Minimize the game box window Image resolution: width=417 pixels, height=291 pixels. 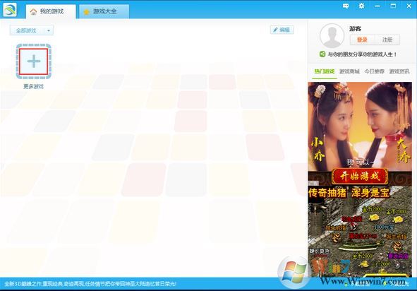(x=377, y=6)
